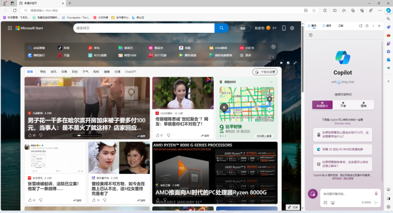Select the 平衡 conversation style
Screen dimensions: 393x213
tap(343, 105)
